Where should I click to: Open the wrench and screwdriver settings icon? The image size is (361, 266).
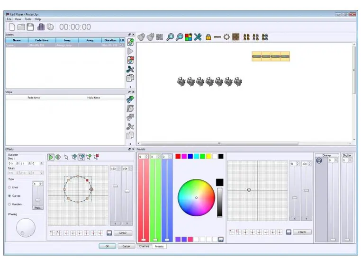tap(198, 37)
